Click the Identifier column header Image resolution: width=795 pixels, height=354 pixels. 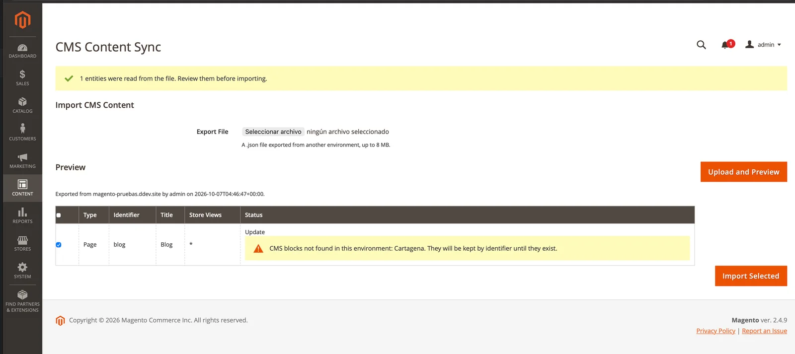pyautogui.click(x=132, y=215)
